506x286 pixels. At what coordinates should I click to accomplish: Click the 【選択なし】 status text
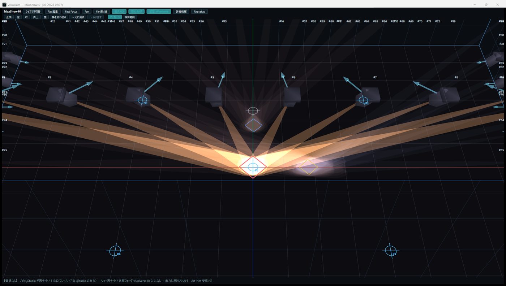(x=10, y=281)
